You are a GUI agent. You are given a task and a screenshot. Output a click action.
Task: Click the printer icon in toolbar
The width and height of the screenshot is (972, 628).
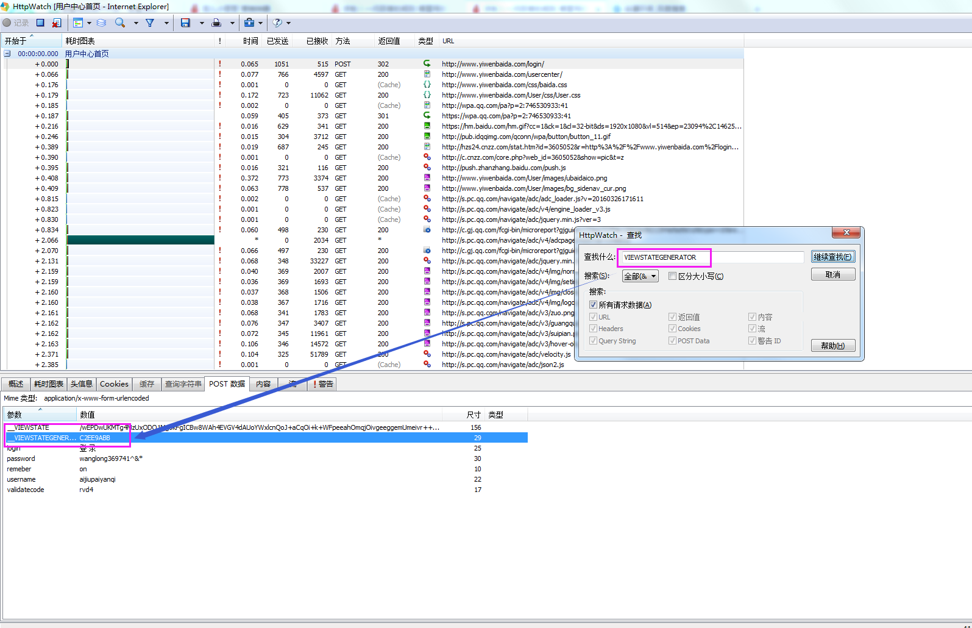(216, 23)
